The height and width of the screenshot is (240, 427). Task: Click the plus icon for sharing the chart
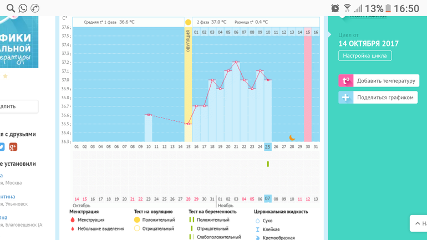click(x=346, y=98)
